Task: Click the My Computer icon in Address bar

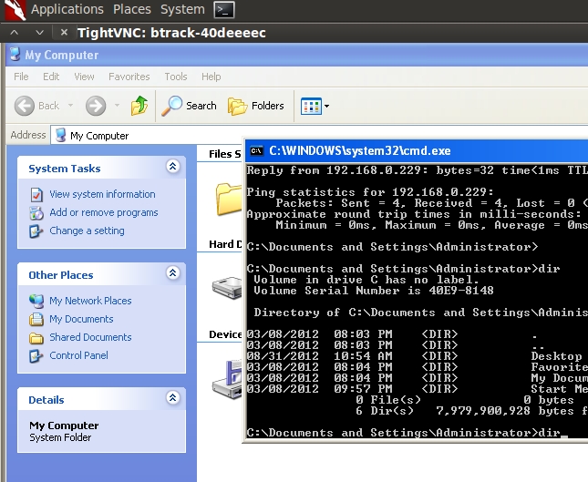Action: pyautogui.click(x=61, y=135)
